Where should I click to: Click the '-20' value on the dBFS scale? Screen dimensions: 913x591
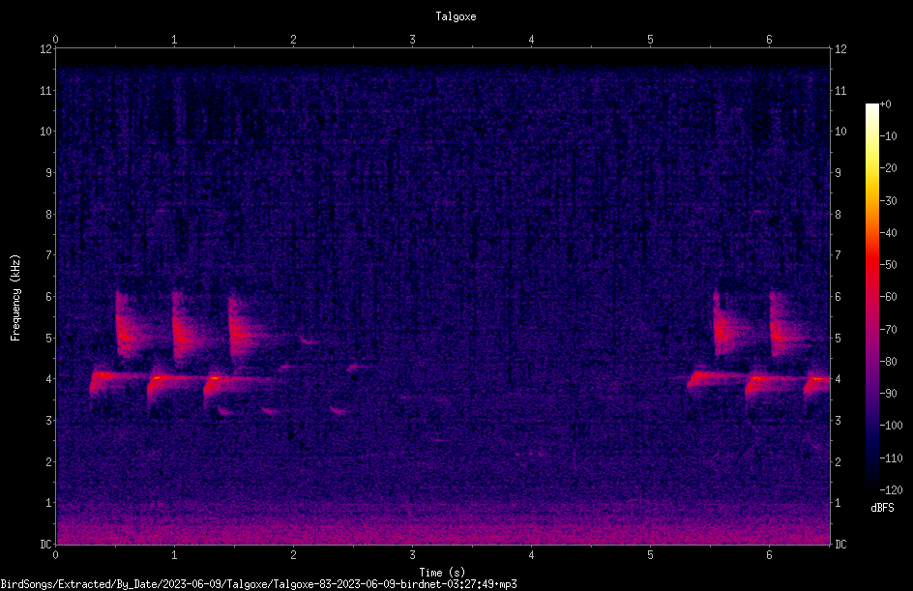pos(889,168)
